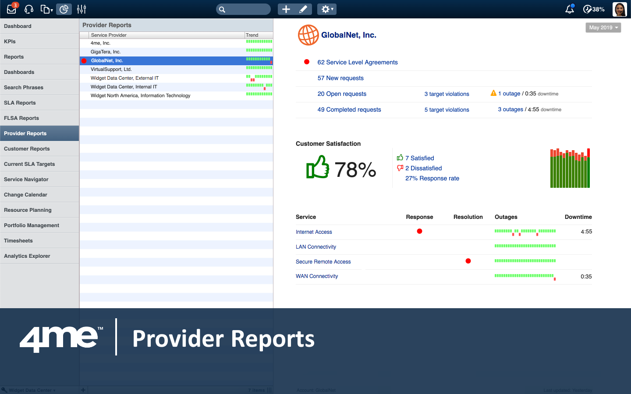Viewport: 631px width, 394px height.
Task: Open 3 target violations link
Action: point(447,94)
